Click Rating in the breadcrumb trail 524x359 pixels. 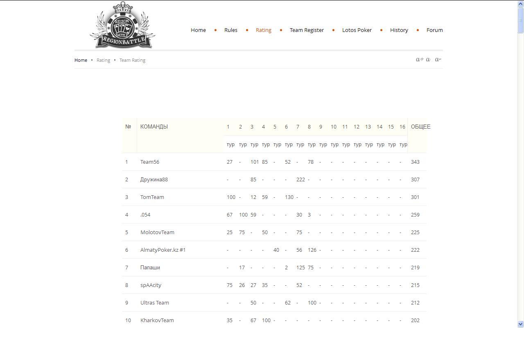click(x=103, y=60)
